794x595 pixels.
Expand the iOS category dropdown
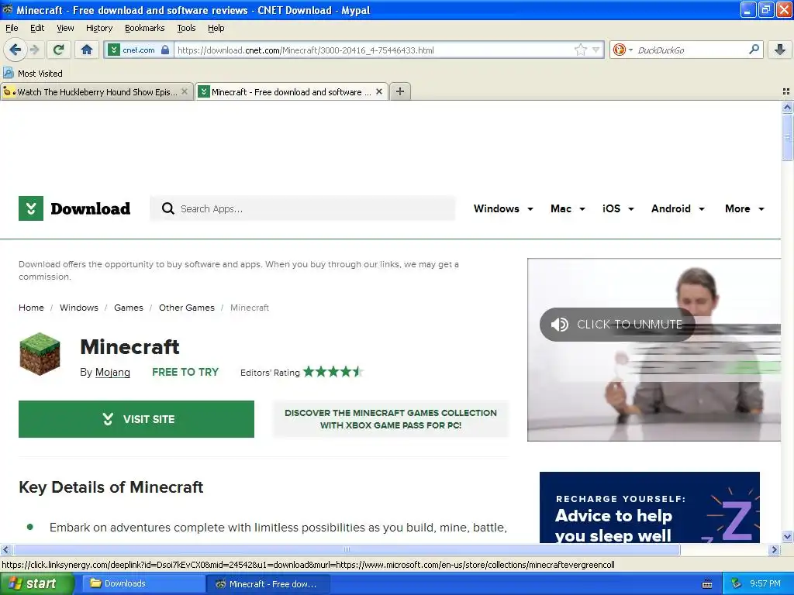coord(618,208)
